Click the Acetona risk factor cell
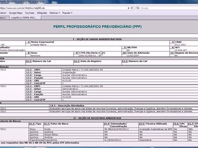Image resolution: width=198 pixels, height=148 pixels. click(49, 132)
